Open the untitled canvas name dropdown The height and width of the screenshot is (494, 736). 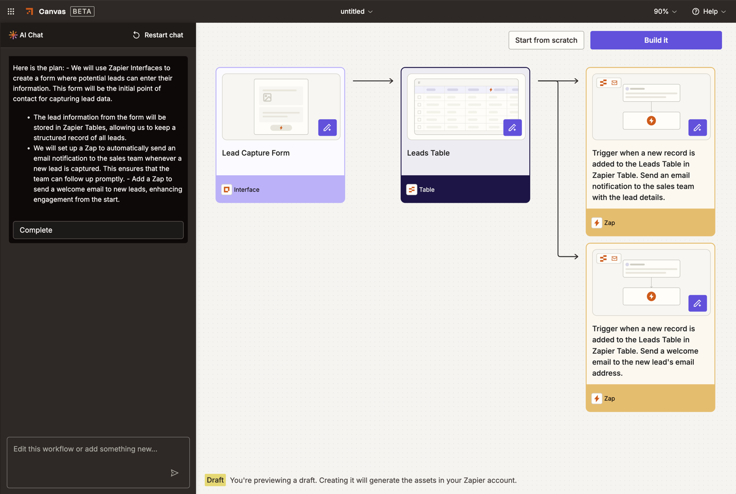pos(356,11)
